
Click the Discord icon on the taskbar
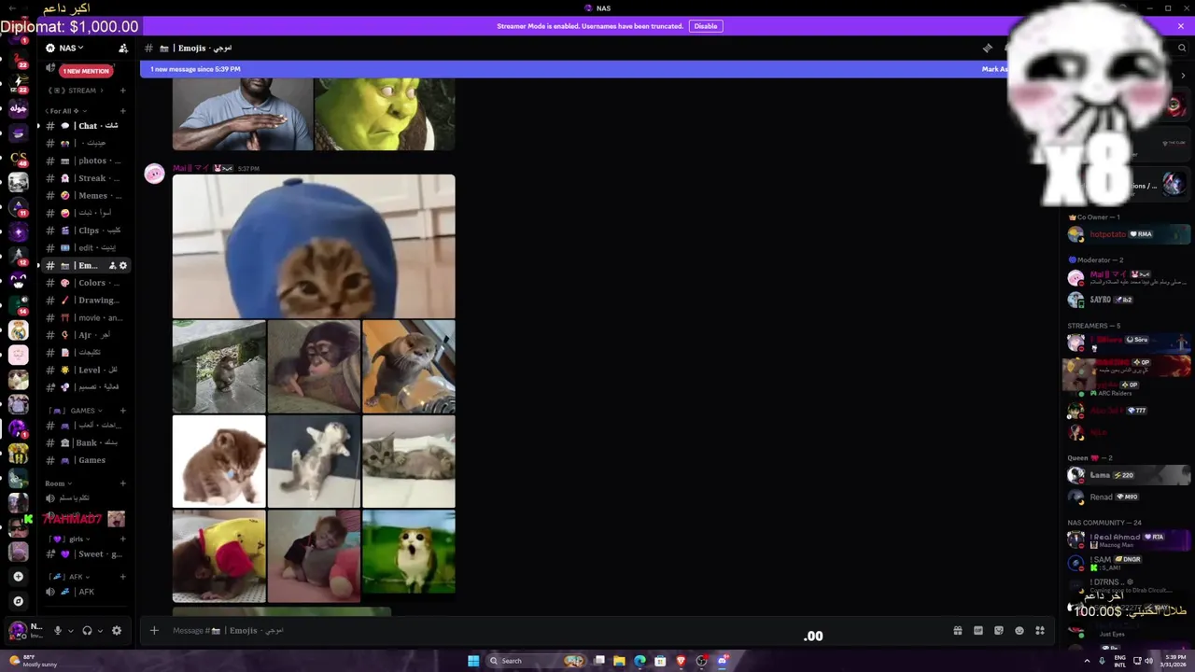click(723, 661)
